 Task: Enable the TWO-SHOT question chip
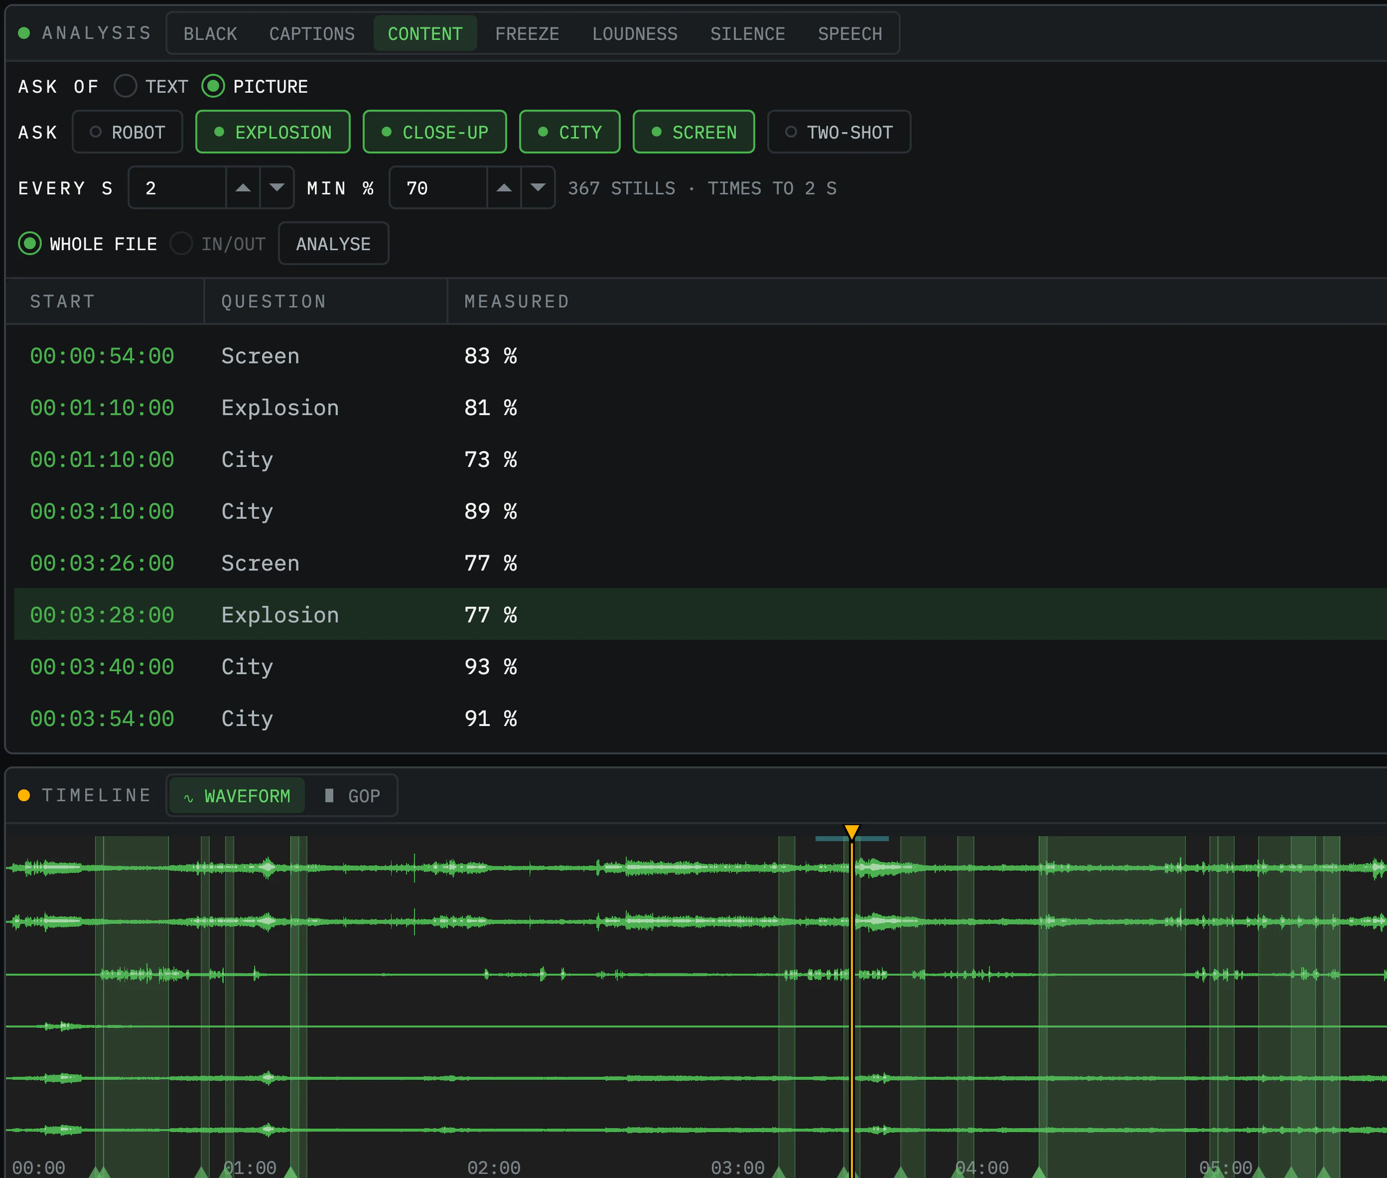tap(839, 132)
